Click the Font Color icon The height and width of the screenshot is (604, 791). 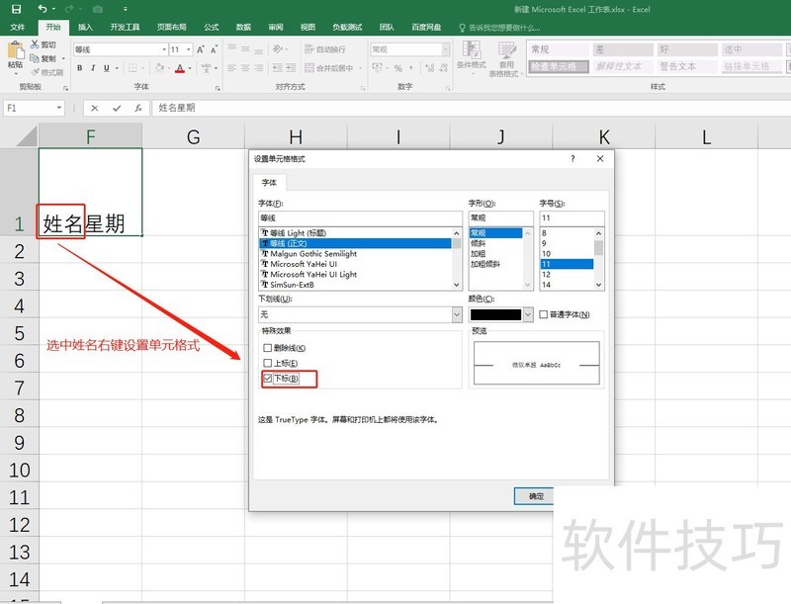(179, 67)
